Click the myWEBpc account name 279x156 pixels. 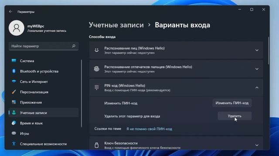(x=36, y=26)
